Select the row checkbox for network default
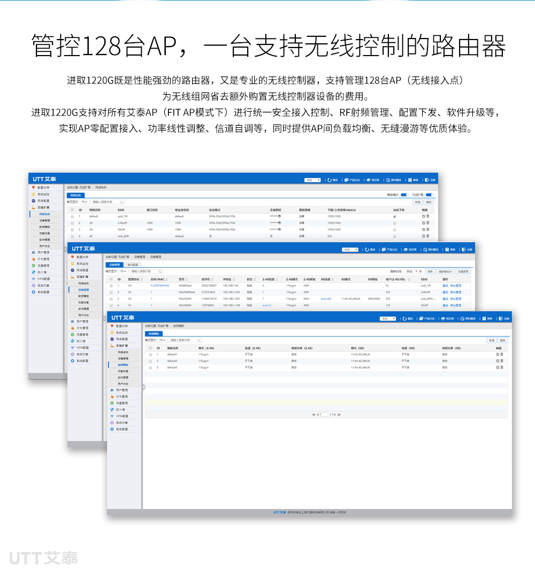Image resolution: width=535 pixels, height=588 pixels. 72,216
